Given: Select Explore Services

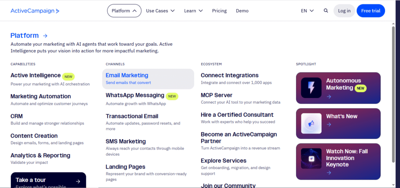Looking at the screenshot, I should [x=223, y=161].
